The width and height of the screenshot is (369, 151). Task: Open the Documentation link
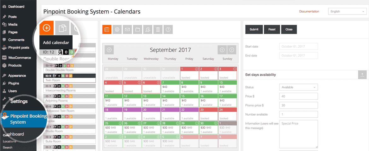coord(309,11)
